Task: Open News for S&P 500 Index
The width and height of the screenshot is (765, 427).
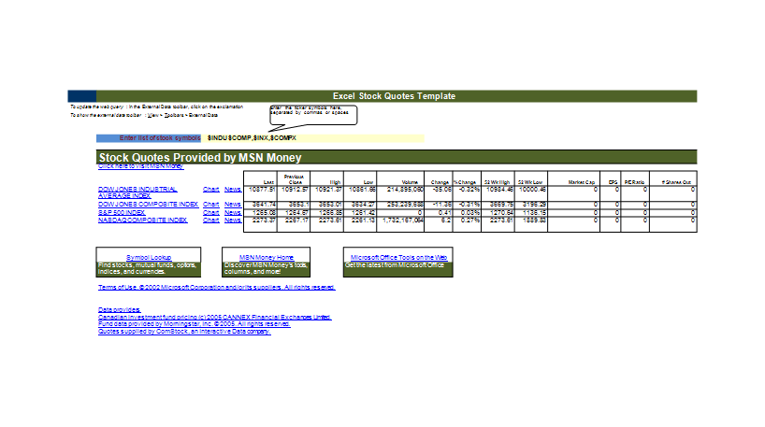Action: pyautogui.click(x=233, y=212)
